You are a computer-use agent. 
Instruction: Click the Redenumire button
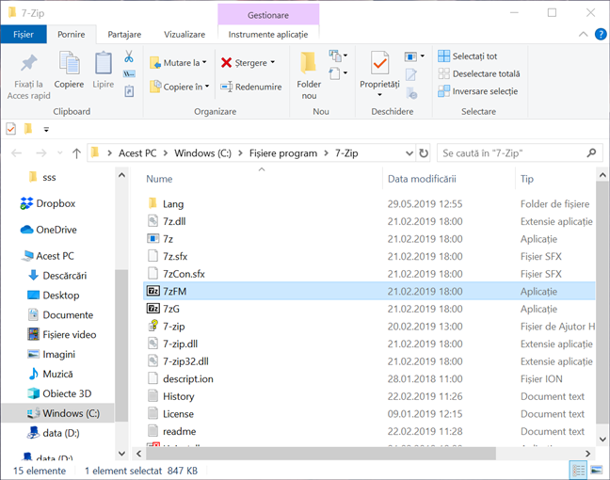(x=251, y=87)
